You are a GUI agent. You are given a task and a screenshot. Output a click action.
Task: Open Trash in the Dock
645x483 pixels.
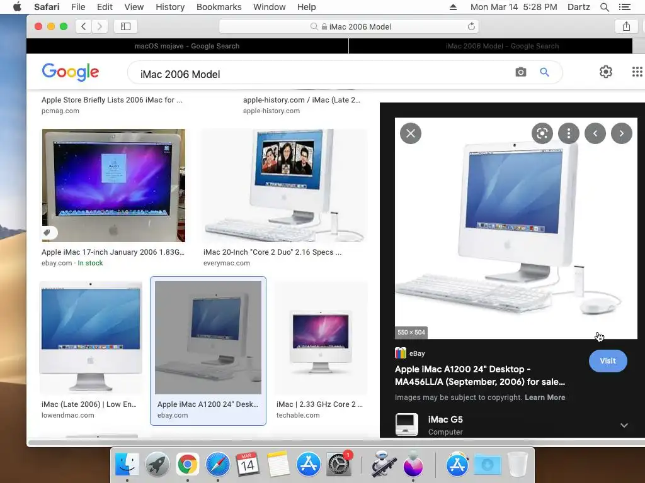tap(518, 465)
